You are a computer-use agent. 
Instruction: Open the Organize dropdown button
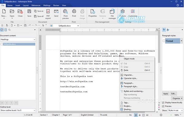click(x=177, y=98)
